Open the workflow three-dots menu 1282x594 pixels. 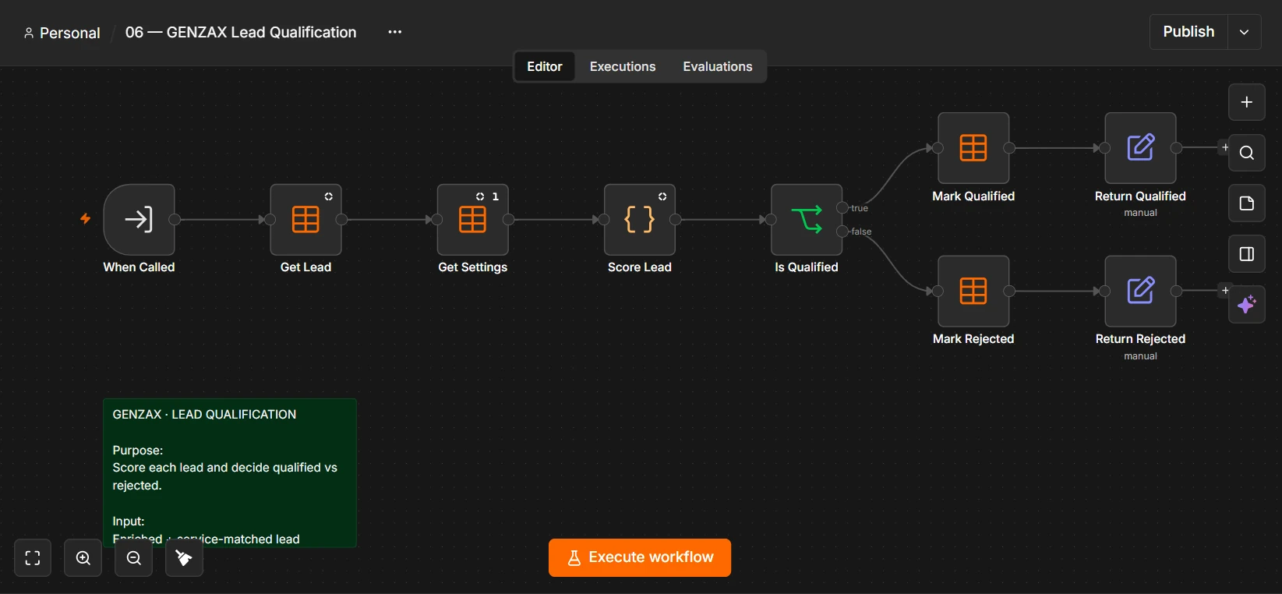pos(395,32)
